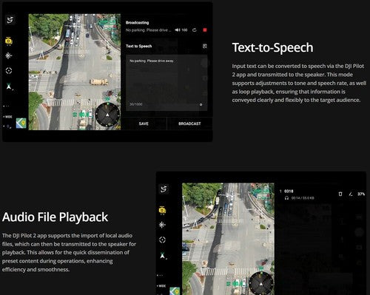Open the three-dot more menu in Text-to-Speech screen

7,106
